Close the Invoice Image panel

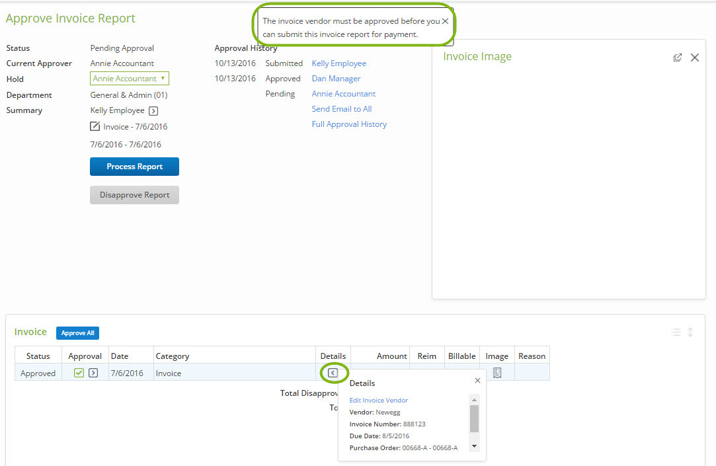[694, 58]
